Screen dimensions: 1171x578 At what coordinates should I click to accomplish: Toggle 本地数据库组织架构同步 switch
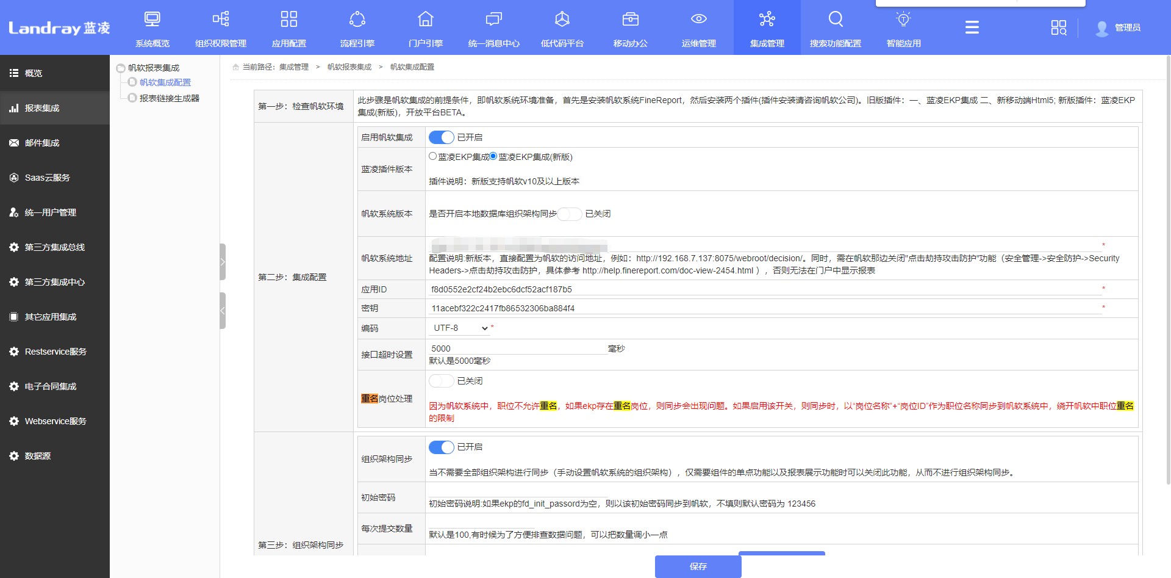pos(570,214)
